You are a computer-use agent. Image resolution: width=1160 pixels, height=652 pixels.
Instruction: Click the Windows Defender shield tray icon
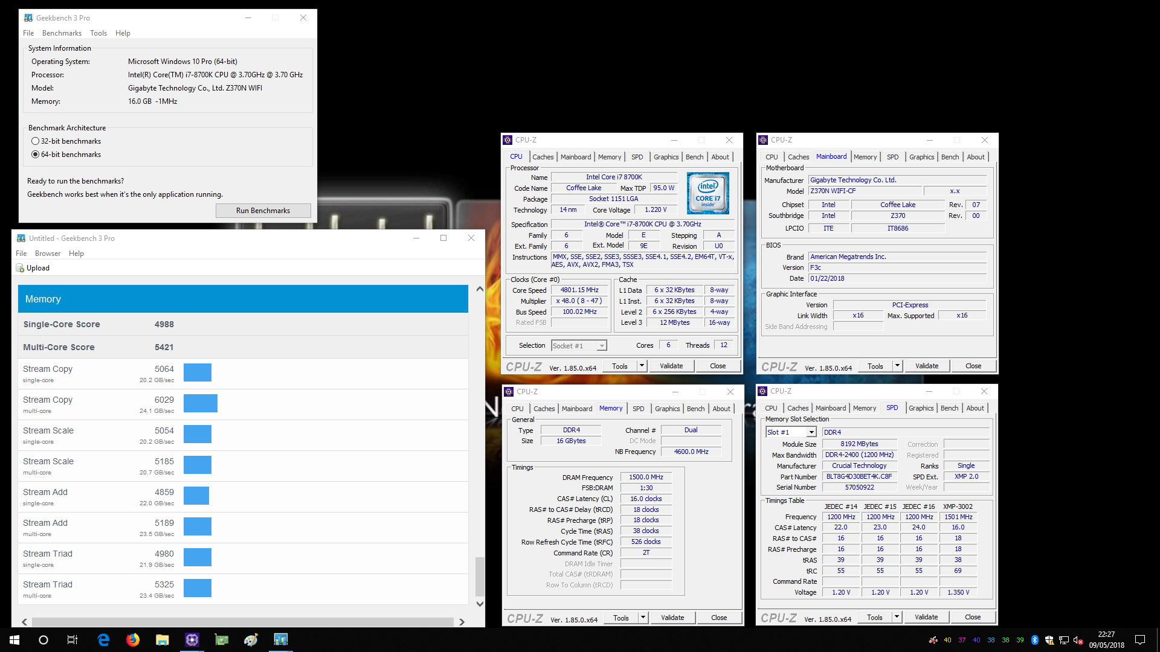tap(1049, 640)
